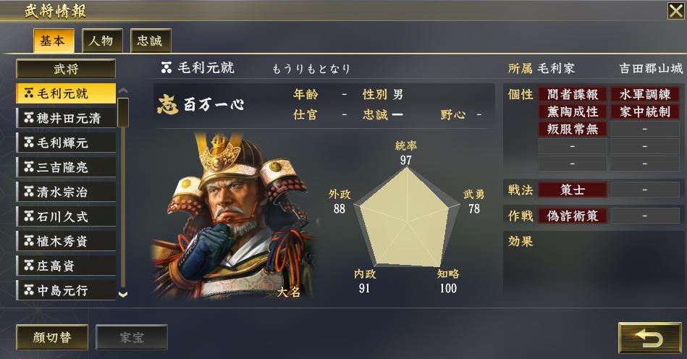The width and height of the screenshot is (687, 359).
Task: Close the 武将情報 window with X
Action: pyautogui.click(x=675, y=11)
